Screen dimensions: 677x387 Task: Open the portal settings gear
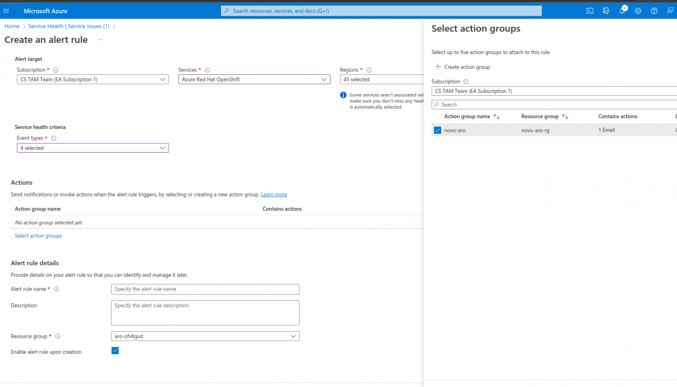[638, 11]
